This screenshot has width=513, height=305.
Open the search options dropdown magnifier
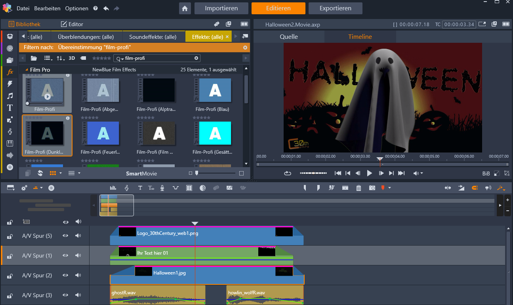120,58
